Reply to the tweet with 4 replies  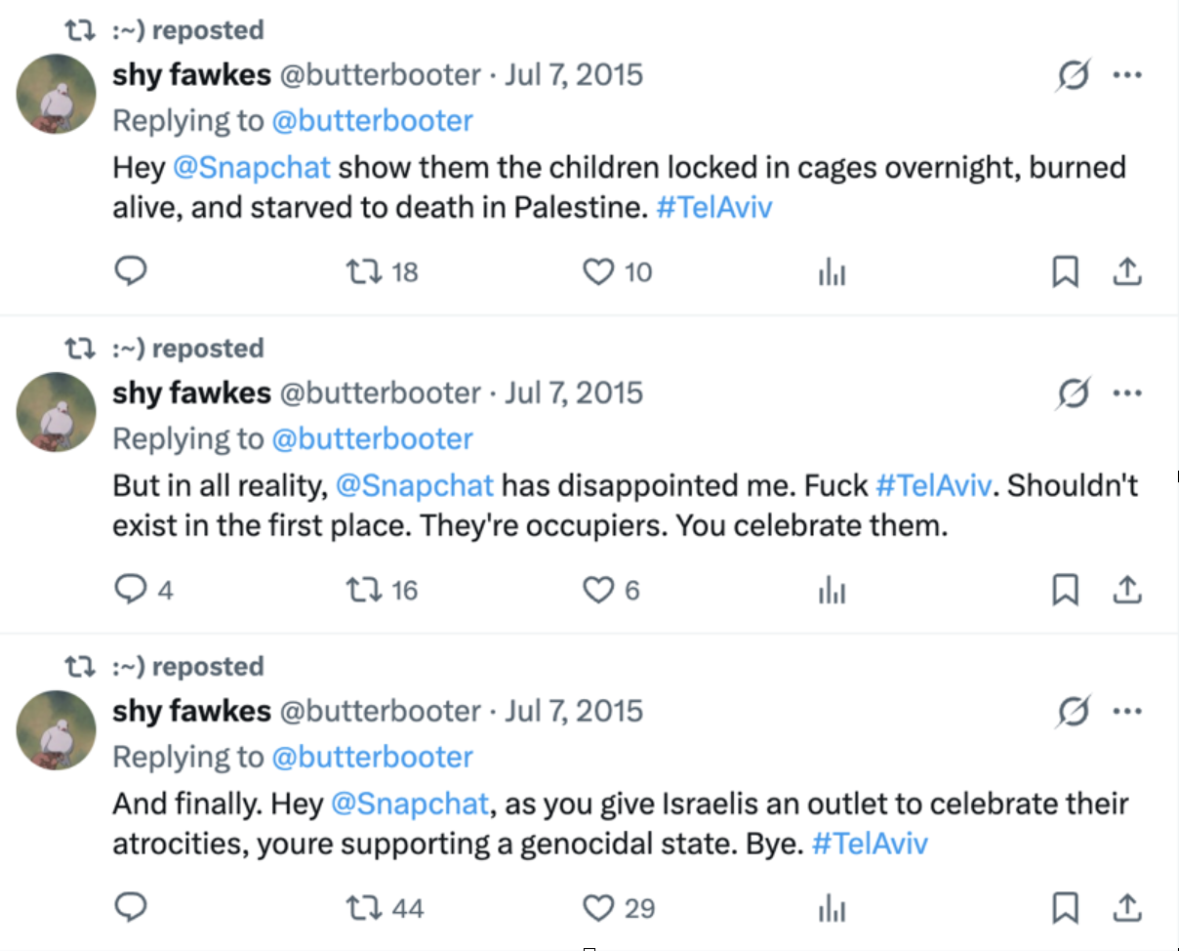(131, 590)
